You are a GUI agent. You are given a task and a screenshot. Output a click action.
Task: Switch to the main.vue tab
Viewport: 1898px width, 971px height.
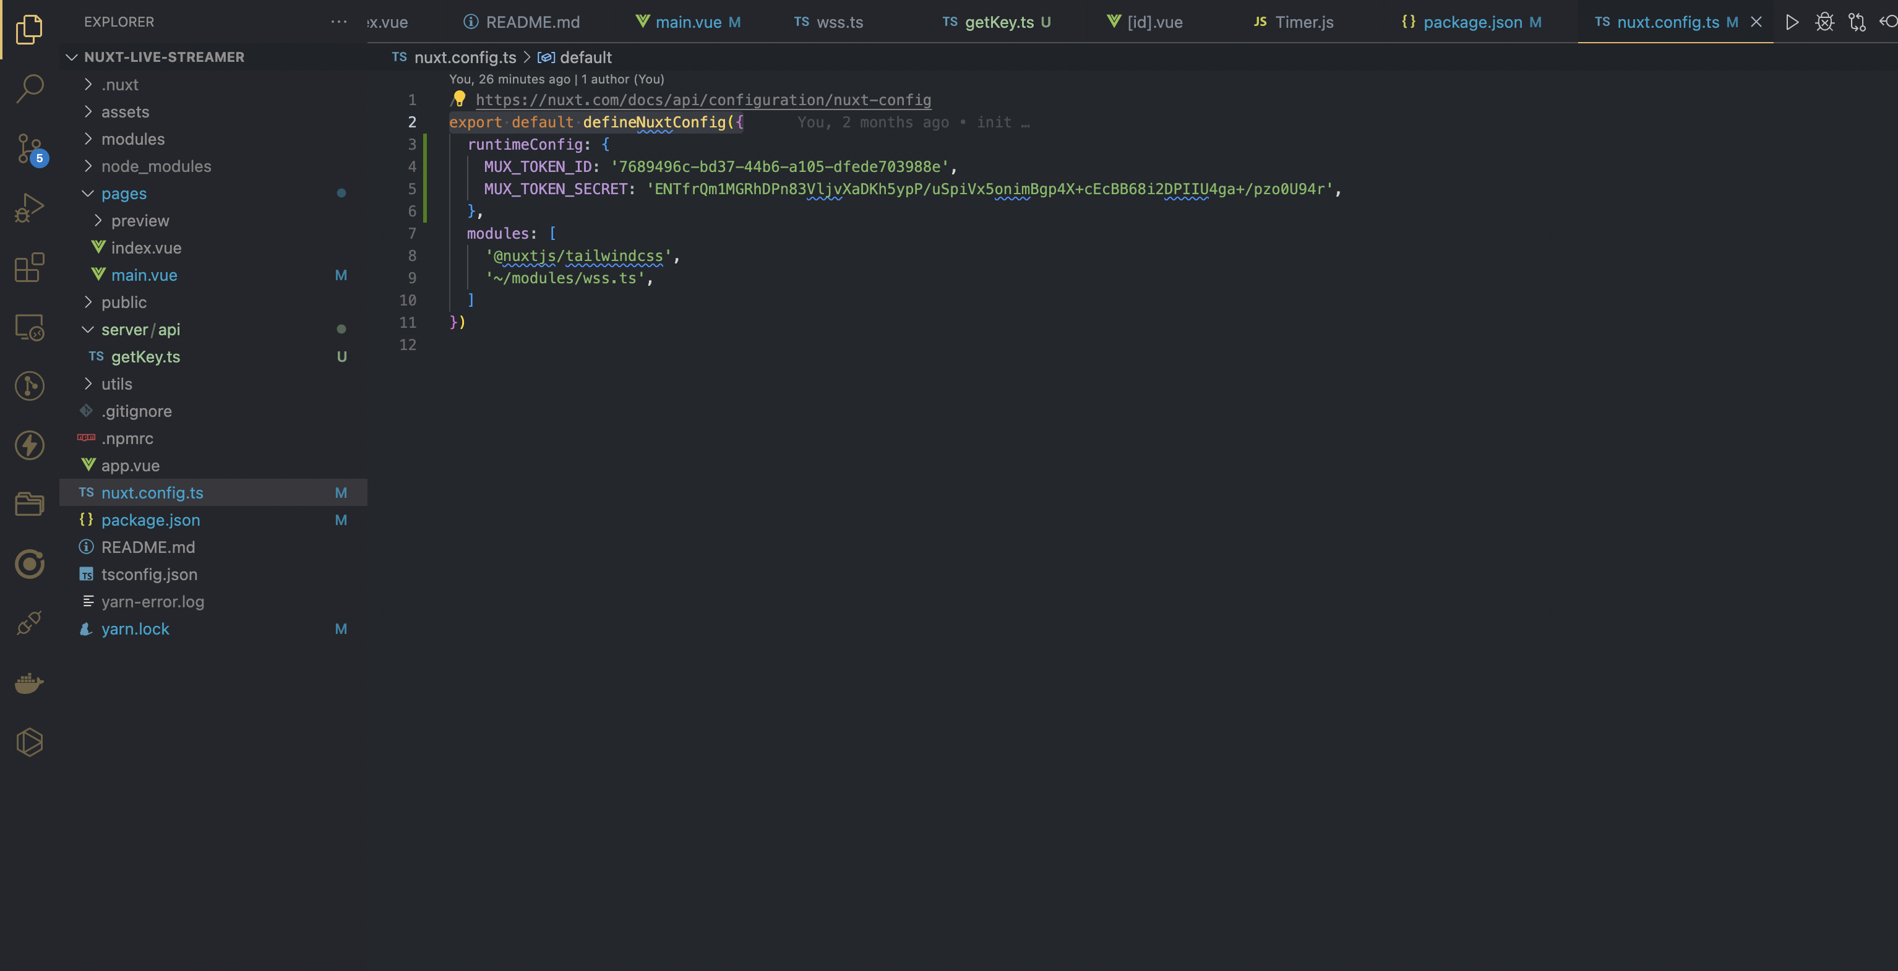click(688, 22)
